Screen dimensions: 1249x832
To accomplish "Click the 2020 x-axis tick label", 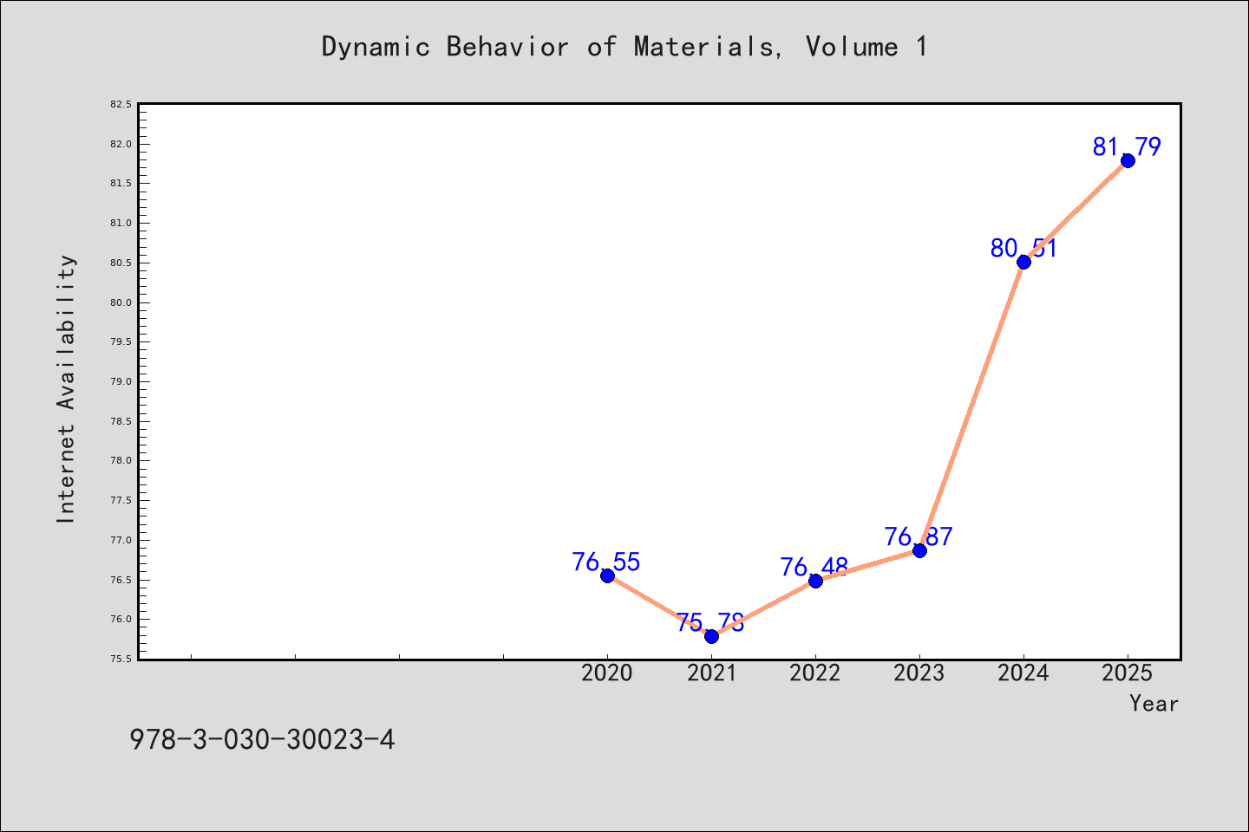I will tap(607, 673).
